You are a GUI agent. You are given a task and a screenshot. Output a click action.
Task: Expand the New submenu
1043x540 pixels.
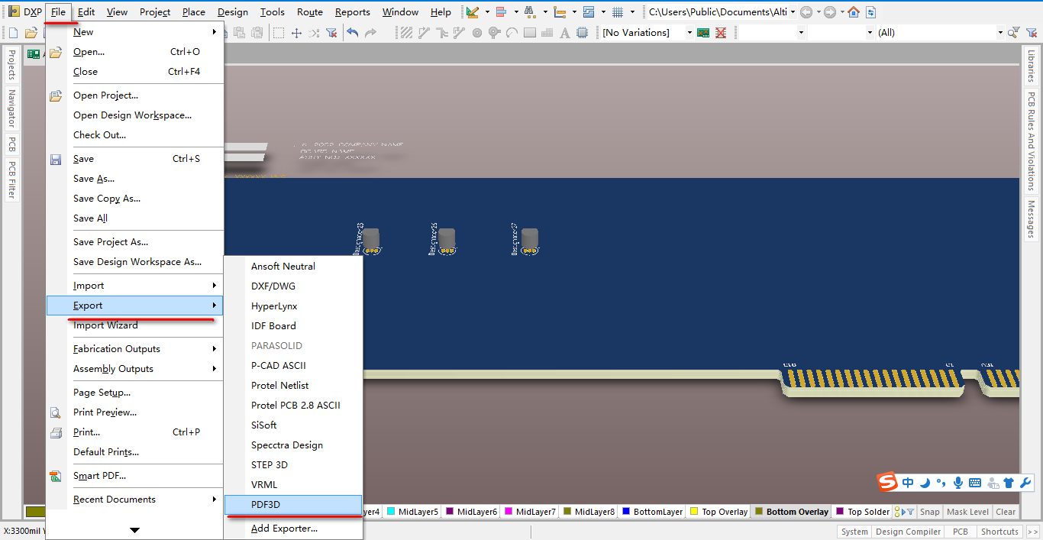pyautogui.click(x=134, y=32)
